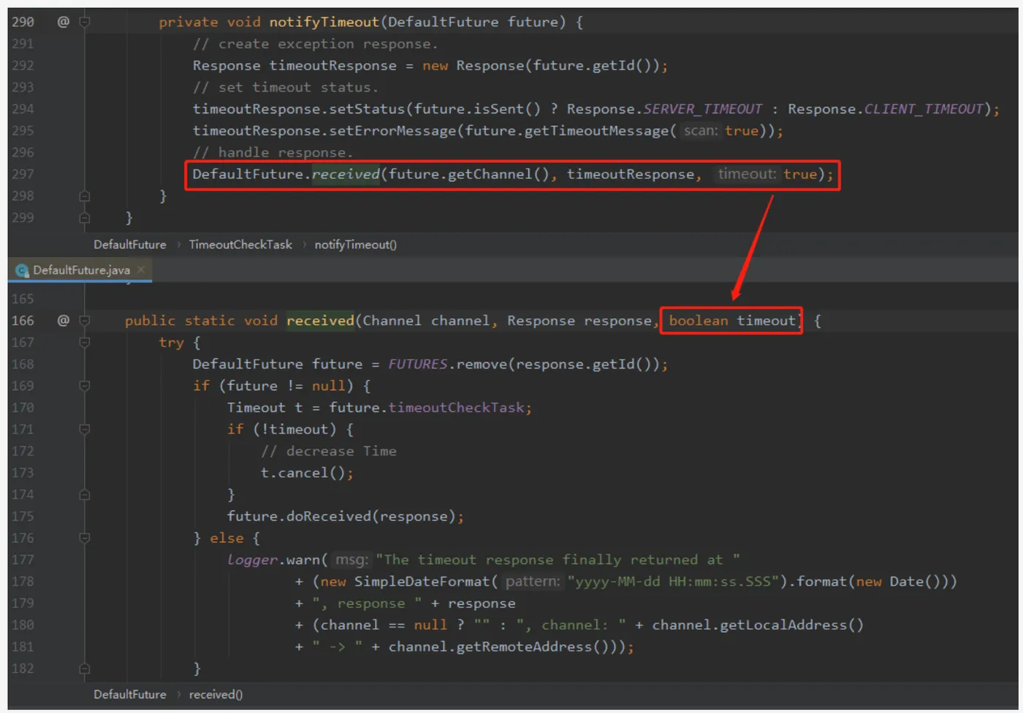Screen dimensions: 1023x713
Task: Toggle fold marker at the else line 176
Action: 85,538
